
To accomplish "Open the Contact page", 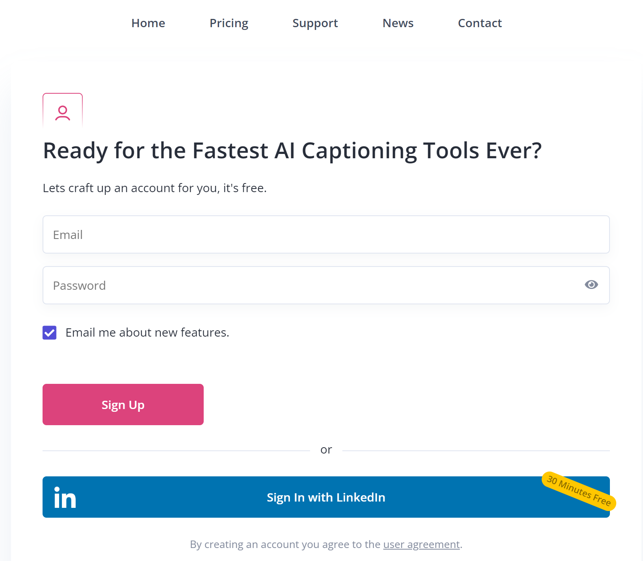I will (480, 23).
